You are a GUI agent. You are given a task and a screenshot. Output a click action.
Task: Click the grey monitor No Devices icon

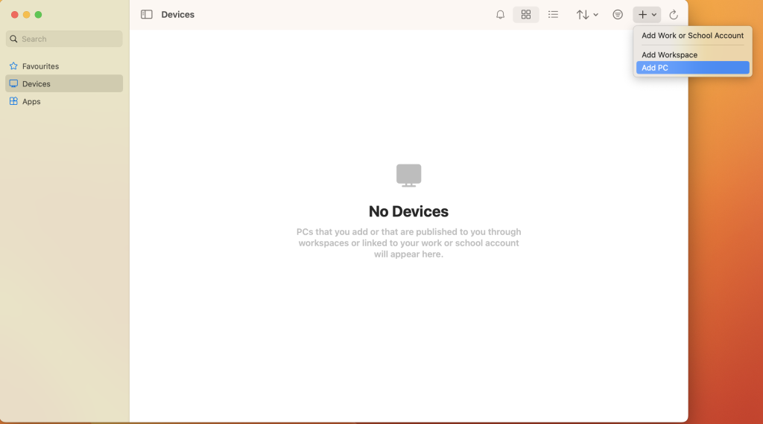[x=408, y=176]
